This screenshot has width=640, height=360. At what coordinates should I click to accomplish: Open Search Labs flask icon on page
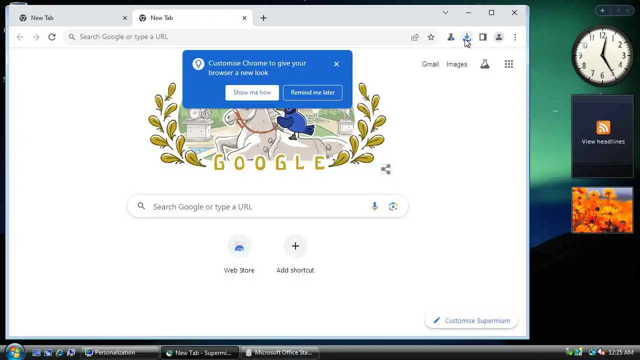(485, 64)
